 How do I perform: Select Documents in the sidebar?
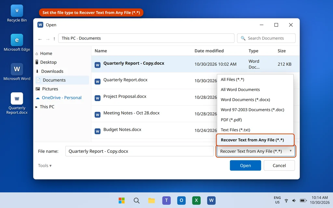coord(62,80)
